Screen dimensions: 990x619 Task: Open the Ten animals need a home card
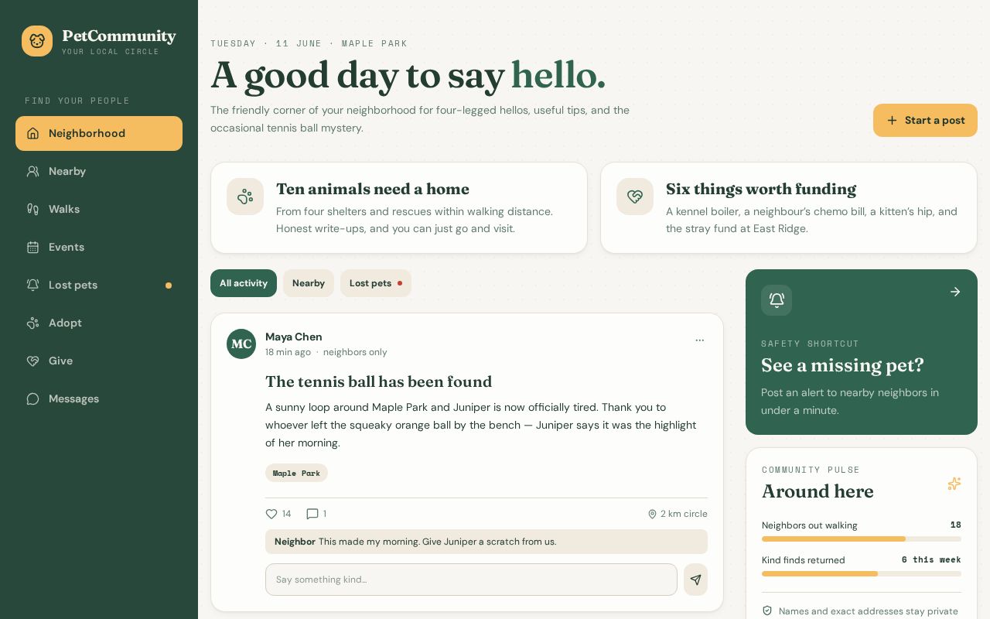coord(399,207)
